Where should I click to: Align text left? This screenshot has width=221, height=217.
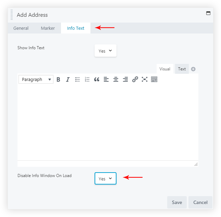(106, 79)
